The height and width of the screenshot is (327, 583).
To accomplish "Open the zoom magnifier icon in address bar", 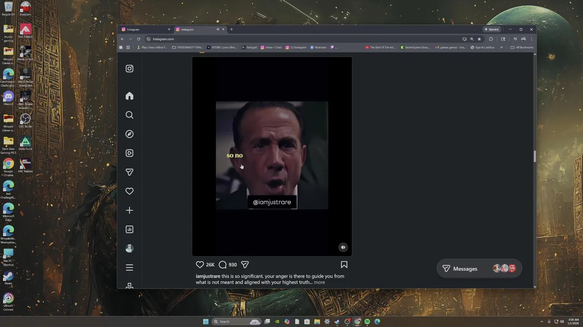I will point(472,39).
